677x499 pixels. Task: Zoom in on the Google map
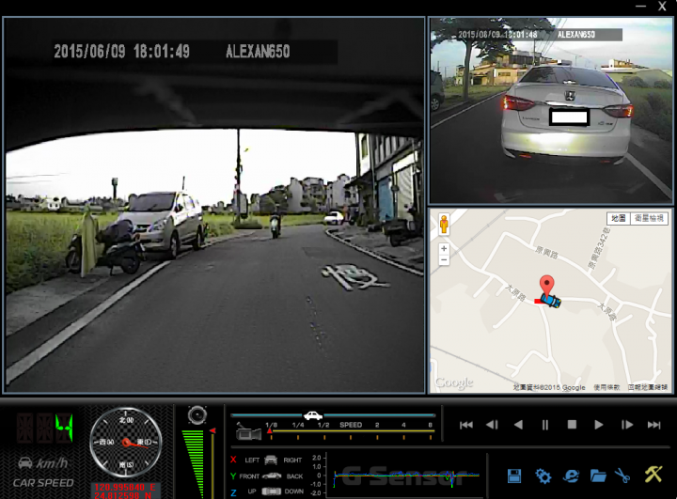444,249
